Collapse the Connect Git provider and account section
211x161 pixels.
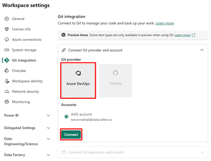click(x=202, y=50)
